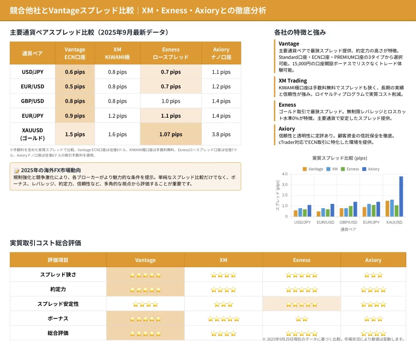The image size is (416, 347).
Task: Click the memo icon beside 2025年の海外FX市場動向
Action: point(16,170)
